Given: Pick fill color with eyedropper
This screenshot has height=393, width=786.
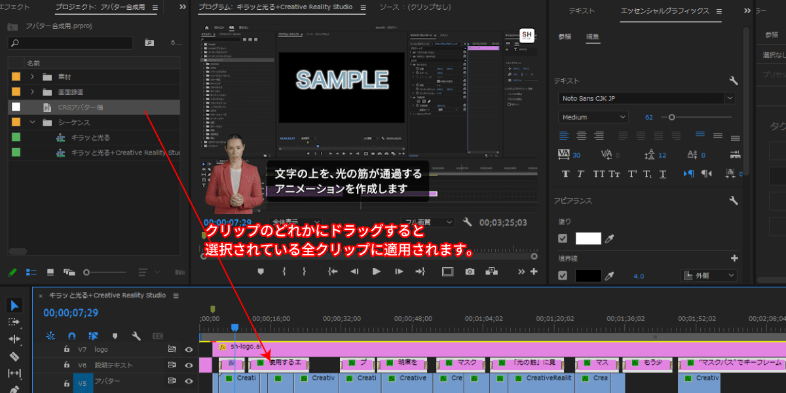Looking at the screenshot, I should [x=610, y=239].
